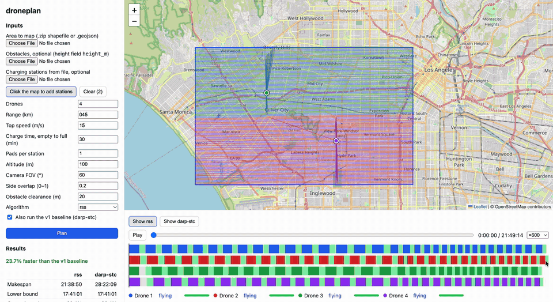Focus the Top speed (m/s) field

pos(98,125)
